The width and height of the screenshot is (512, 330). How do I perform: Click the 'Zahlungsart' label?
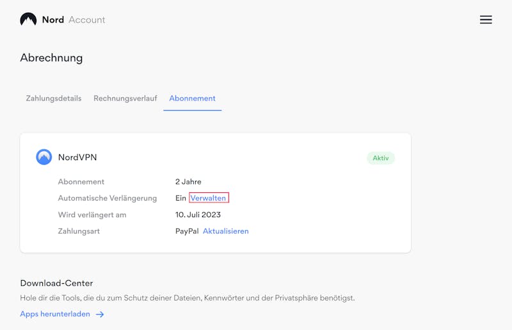click(x=79, y=231)
